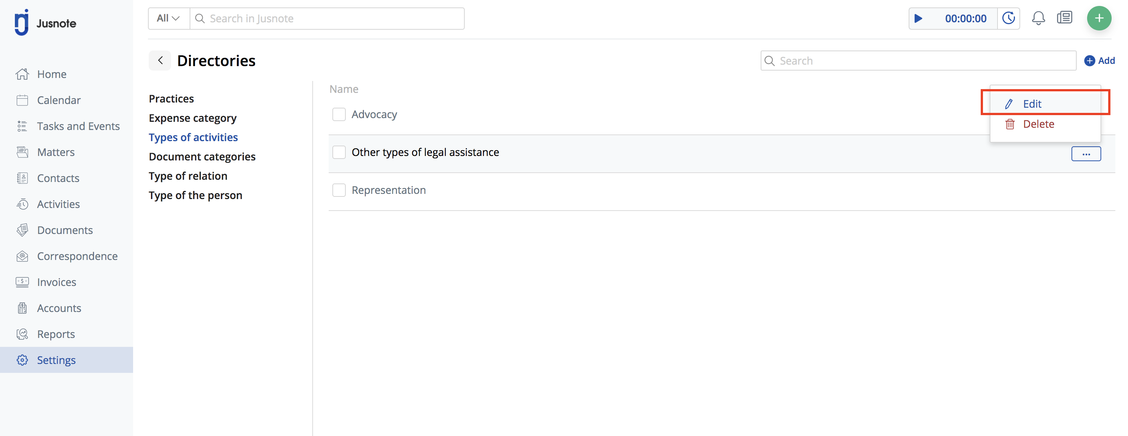Open the Tasks and Events list icon

click(x=22, y=126)
